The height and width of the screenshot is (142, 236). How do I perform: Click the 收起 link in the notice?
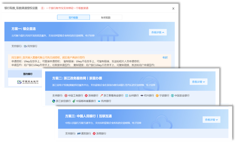pos(165,57)
